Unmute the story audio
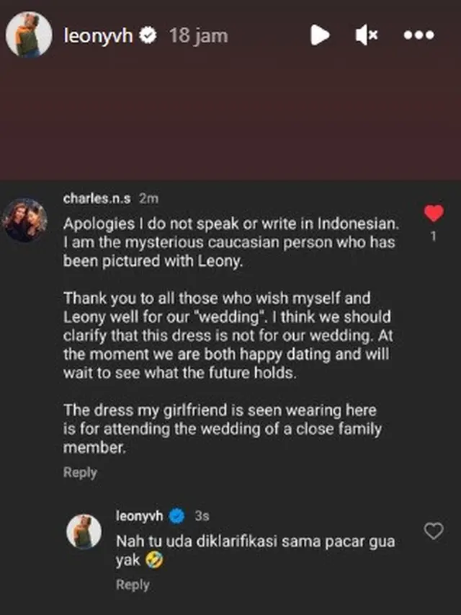This screenshot has width=461, height=615. 367,35
